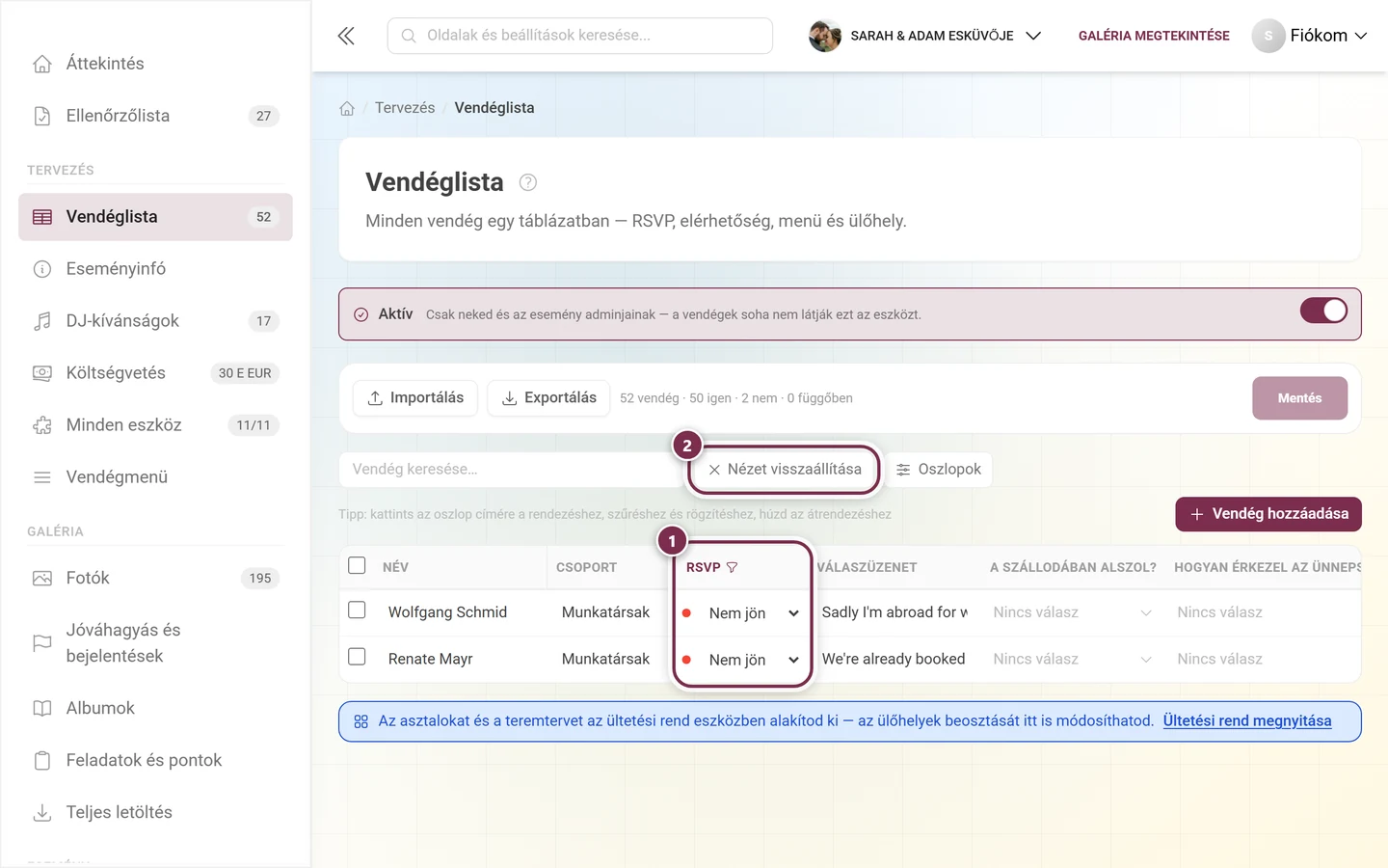This screenshot has height=868, width=1388.
Task: Open Renate Mayr's hotel answer dropdown
Action: (x=1072, y=659)
